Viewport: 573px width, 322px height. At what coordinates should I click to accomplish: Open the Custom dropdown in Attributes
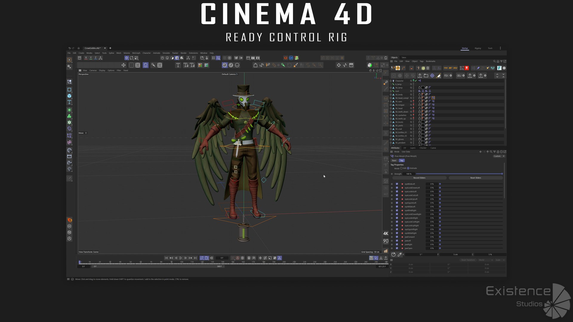[x=499, y=156]
